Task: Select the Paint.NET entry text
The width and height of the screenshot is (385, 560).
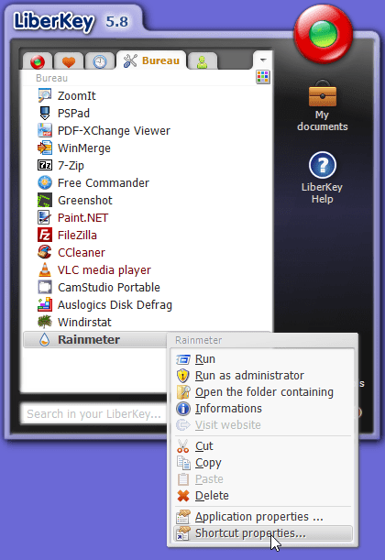Action: [82, 218]
